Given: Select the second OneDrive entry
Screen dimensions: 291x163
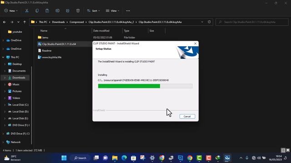Looking at the screenshot, I should [14, 49].
